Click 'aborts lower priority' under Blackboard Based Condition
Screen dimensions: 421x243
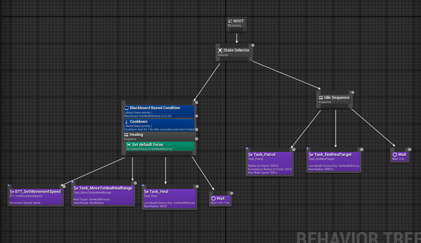pos(138,113)
